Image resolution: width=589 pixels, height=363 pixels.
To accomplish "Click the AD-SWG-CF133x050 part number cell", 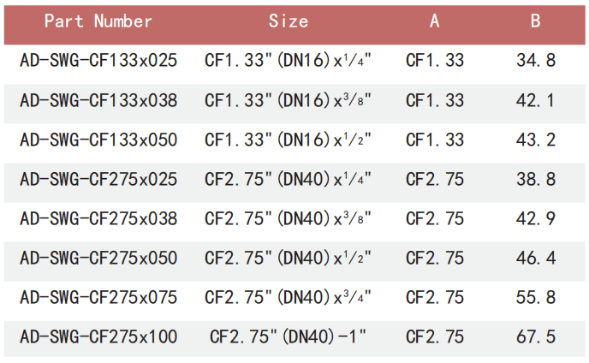I will pos(98,140).
